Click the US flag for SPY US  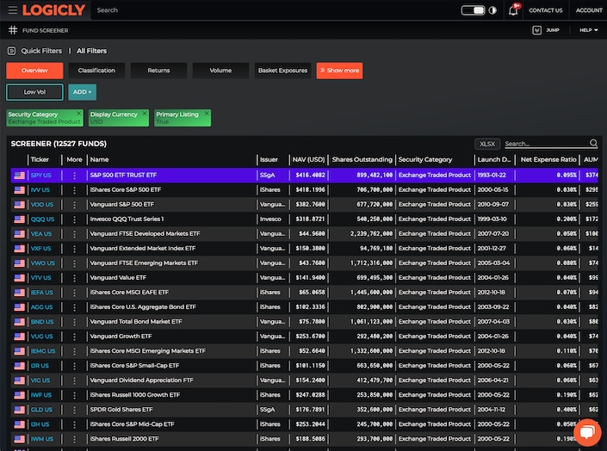pyautogui.click(x=19, y=176)
